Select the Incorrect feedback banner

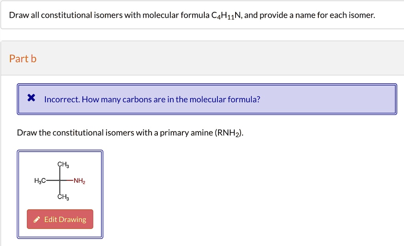coord(207,99)
